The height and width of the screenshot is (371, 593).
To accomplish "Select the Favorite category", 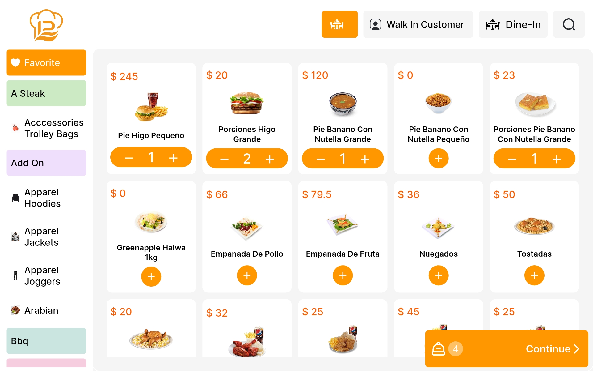I will [x=46, y=63].
